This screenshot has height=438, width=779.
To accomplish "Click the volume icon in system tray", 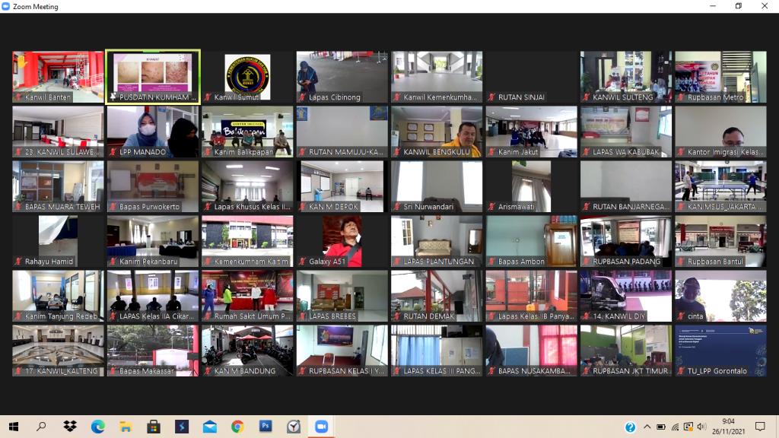I will [x=701, y=427].
